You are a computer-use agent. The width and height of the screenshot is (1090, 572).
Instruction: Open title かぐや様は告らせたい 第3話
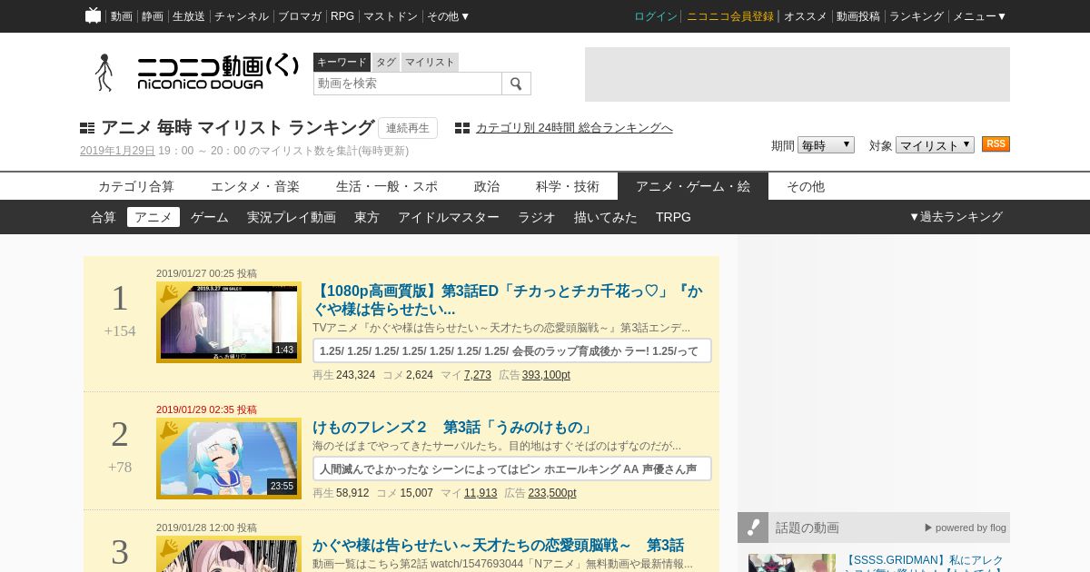click(498, 546)
